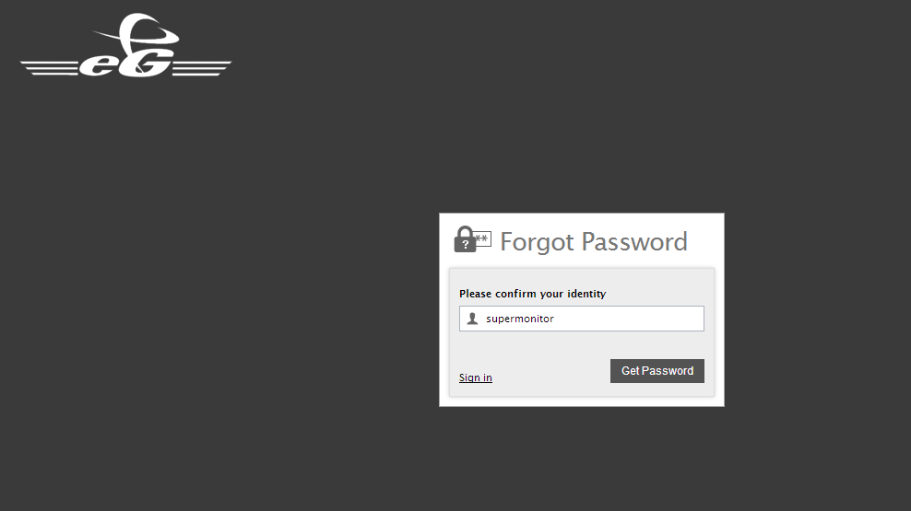Click the orbit swoosh above the logo
The image size is (911, 511).
136,34
